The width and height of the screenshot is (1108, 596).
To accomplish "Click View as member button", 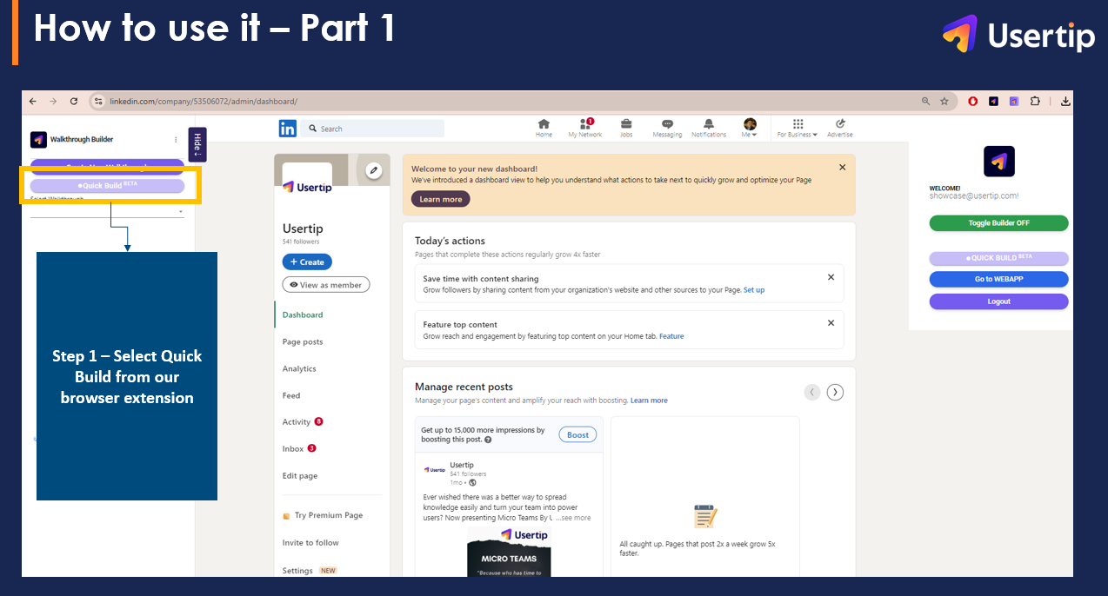I will tap(326, 285).
